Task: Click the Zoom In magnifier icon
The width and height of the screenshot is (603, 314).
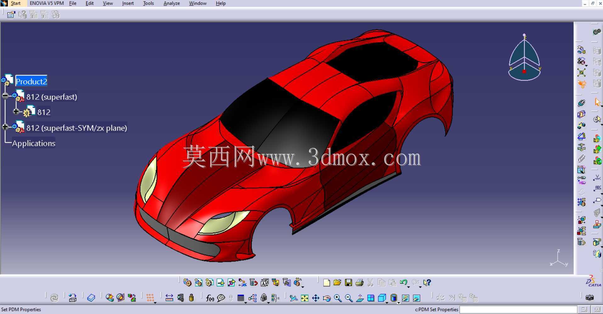Action: pos(338,298)
